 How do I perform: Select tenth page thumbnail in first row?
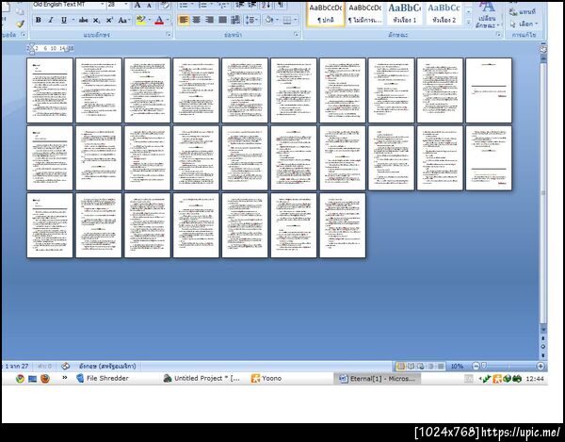coord(489,90)
